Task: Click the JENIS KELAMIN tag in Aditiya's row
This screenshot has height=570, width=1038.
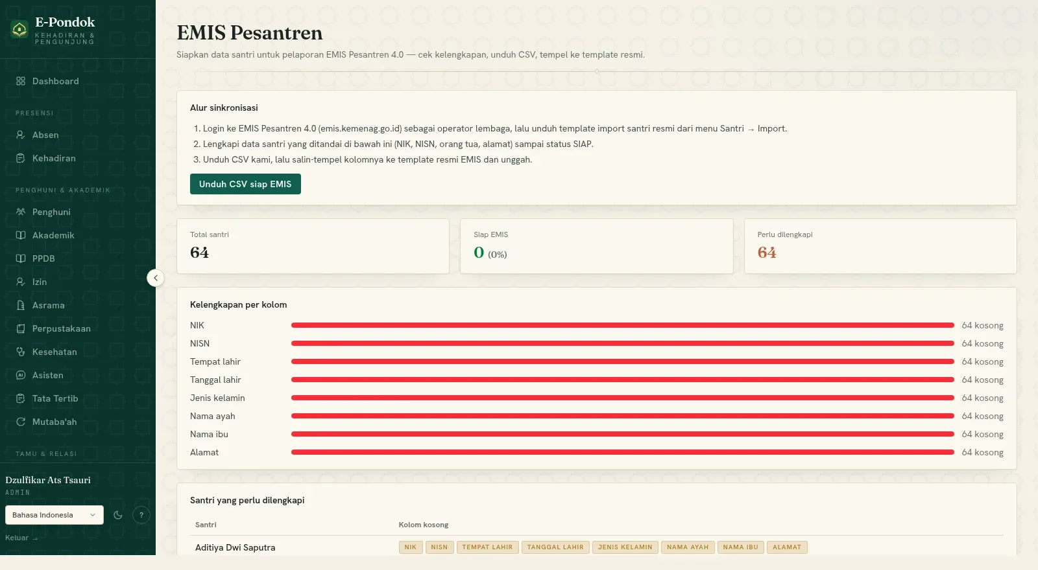Action: point(625,547)
